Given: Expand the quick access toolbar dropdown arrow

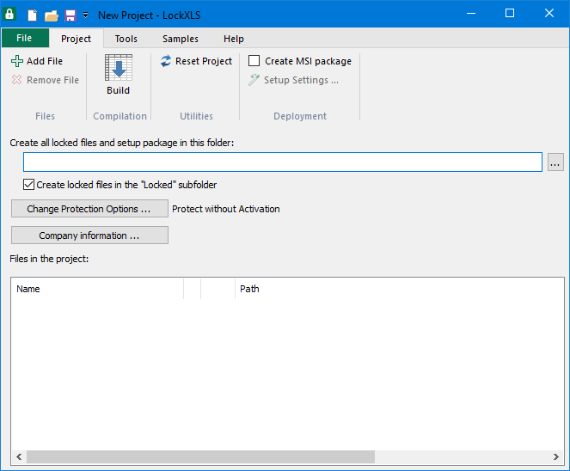Looking at the screenshot, I should click(85, 15).
